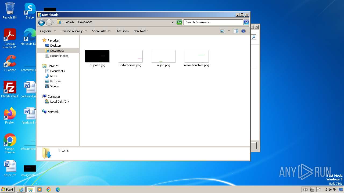The image size is (344, 193).
Task: Select the Google Chrome desktop icon
Action: 10,143
